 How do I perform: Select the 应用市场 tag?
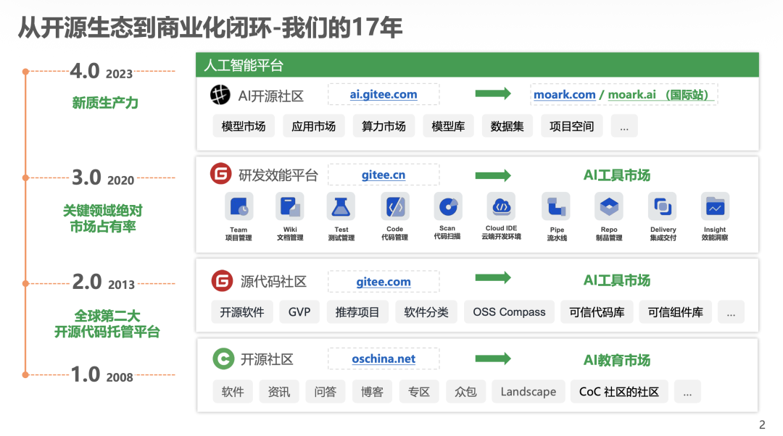pos(314,126)
